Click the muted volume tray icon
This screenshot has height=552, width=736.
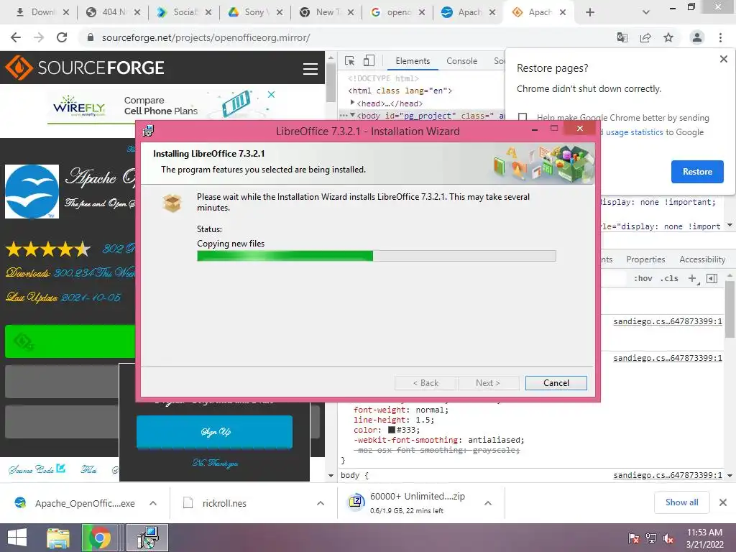click(x=668, y=538)
